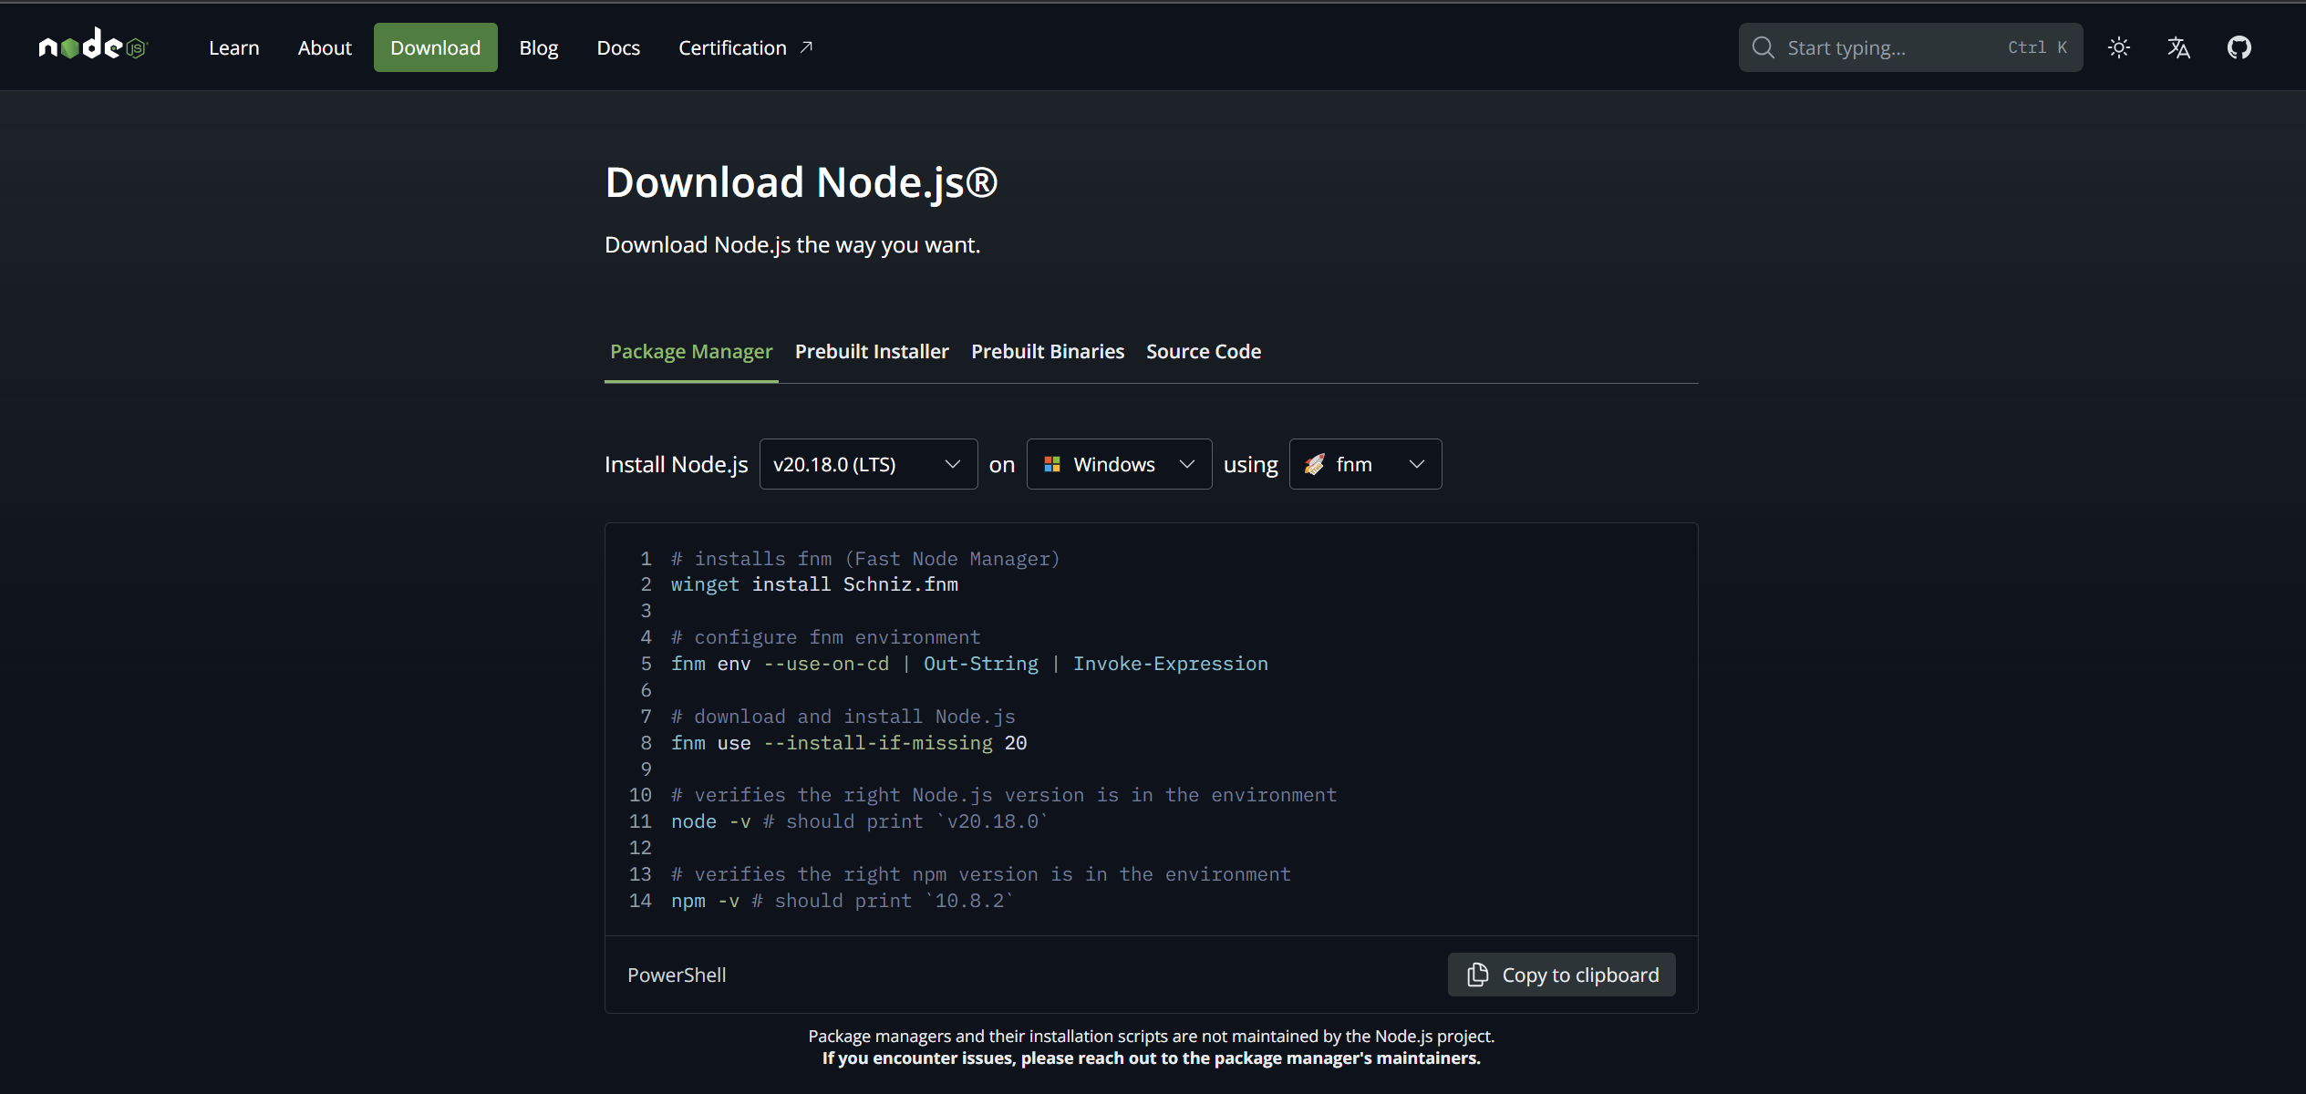Switch to the Source Code tab
This screenshot has width=2306, height=1094.
(1204, 352)
